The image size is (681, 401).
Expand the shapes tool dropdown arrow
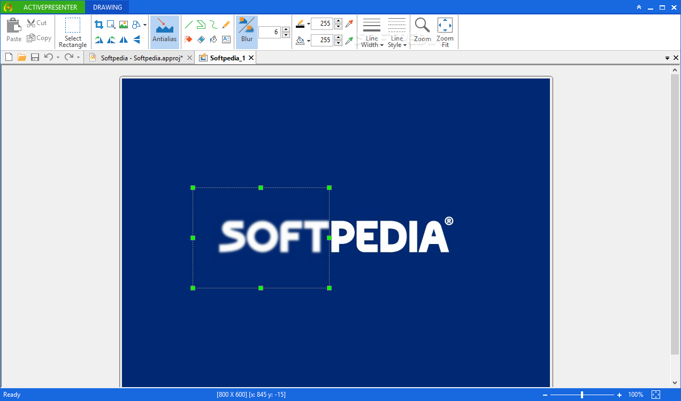coord(145,25)
